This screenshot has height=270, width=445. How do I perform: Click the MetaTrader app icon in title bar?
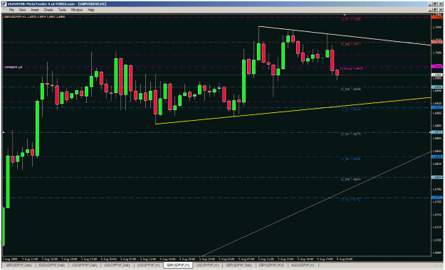[x=4, y=4]
